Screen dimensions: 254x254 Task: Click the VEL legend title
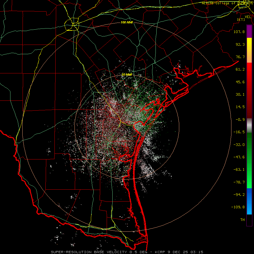pyautogui.click(x=248, y=17)
